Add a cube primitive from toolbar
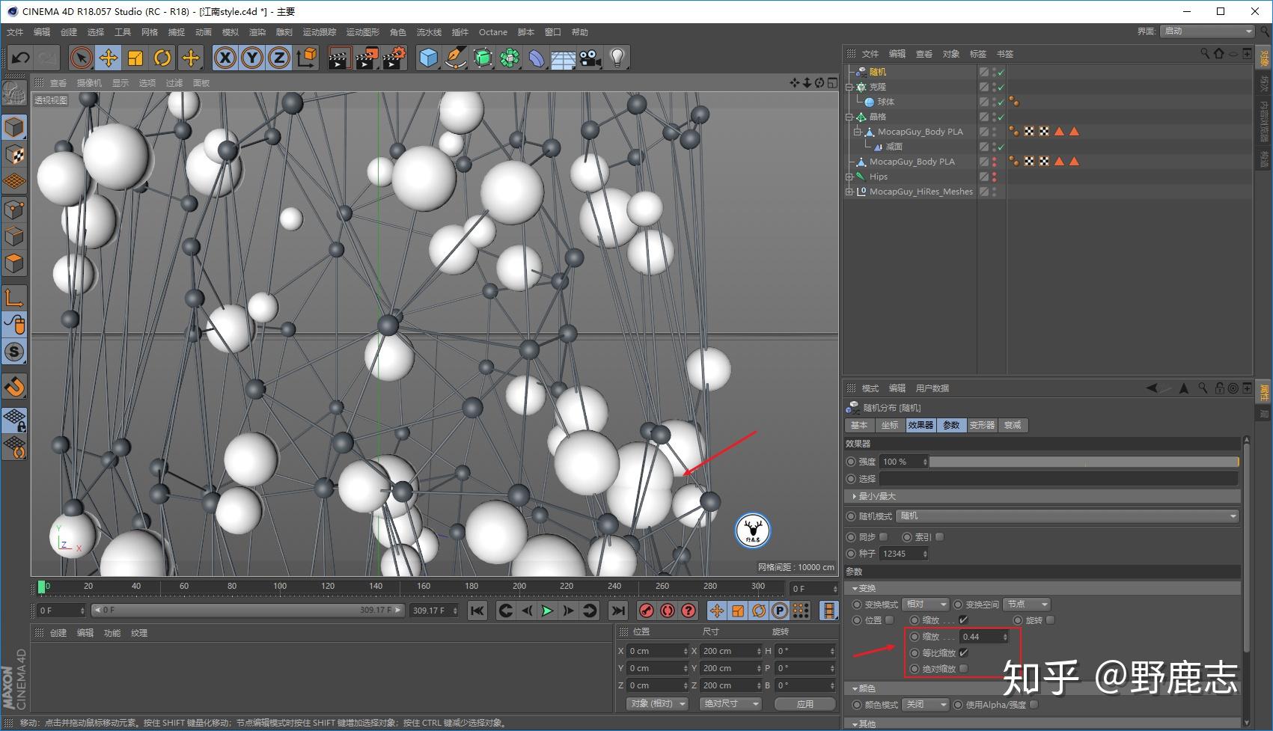 (x=428, y=58)
